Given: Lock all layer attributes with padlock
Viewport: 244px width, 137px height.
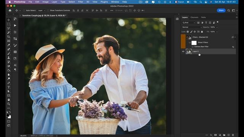Looking at the screenshot, I should 202,32.
